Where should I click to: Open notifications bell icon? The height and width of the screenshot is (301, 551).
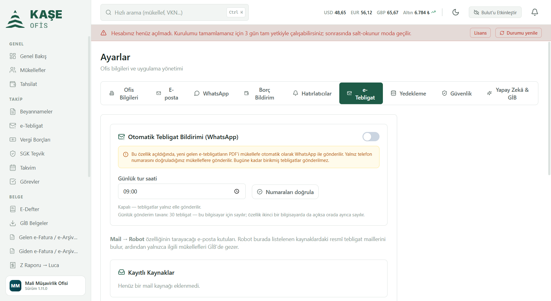[x=535, y=12]
